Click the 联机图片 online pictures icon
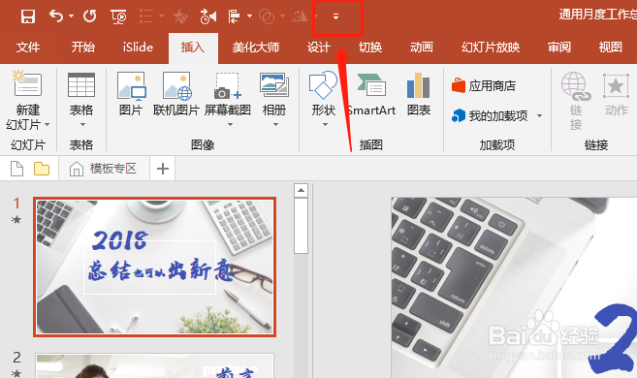Image resolution: width=637 pixels, height=378 pixels. tap(177, 85)
